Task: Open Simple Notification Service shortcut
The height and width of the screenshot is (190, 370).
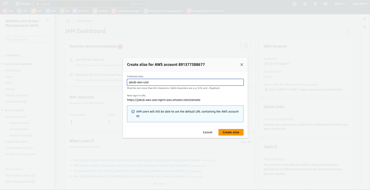Action: [x=205, y=11]
